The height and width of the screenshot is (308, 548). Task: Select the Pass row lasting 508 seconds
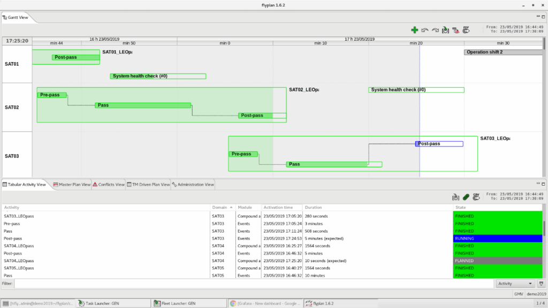272,231
